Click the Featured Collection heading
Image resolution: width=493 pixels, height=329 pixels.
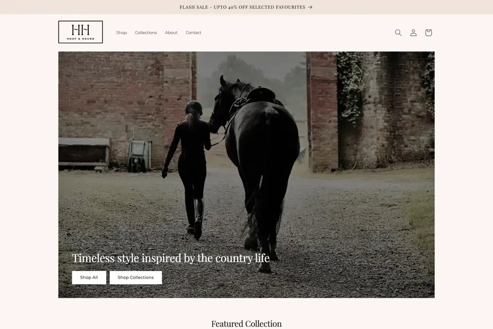click(x=246, y=324)
